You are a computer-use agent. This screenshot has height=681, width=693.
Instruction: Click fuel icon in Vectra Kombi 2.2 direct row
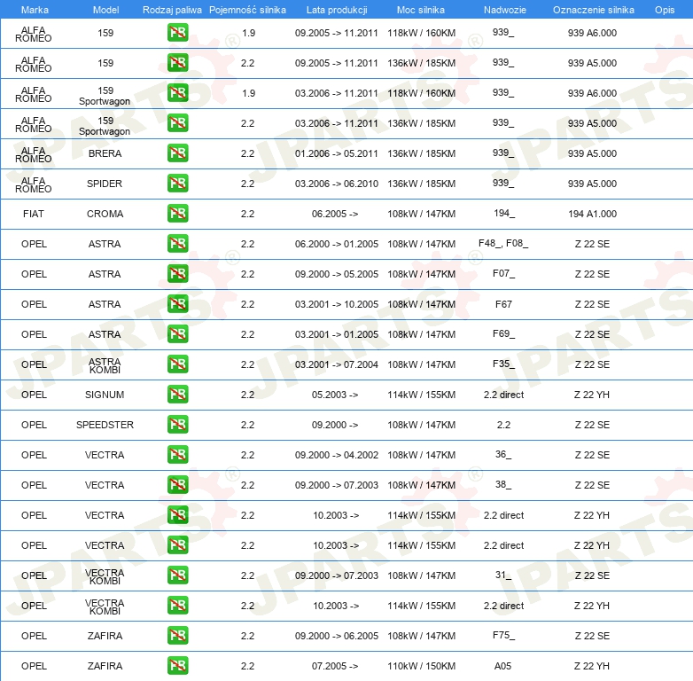pos(177,606)
